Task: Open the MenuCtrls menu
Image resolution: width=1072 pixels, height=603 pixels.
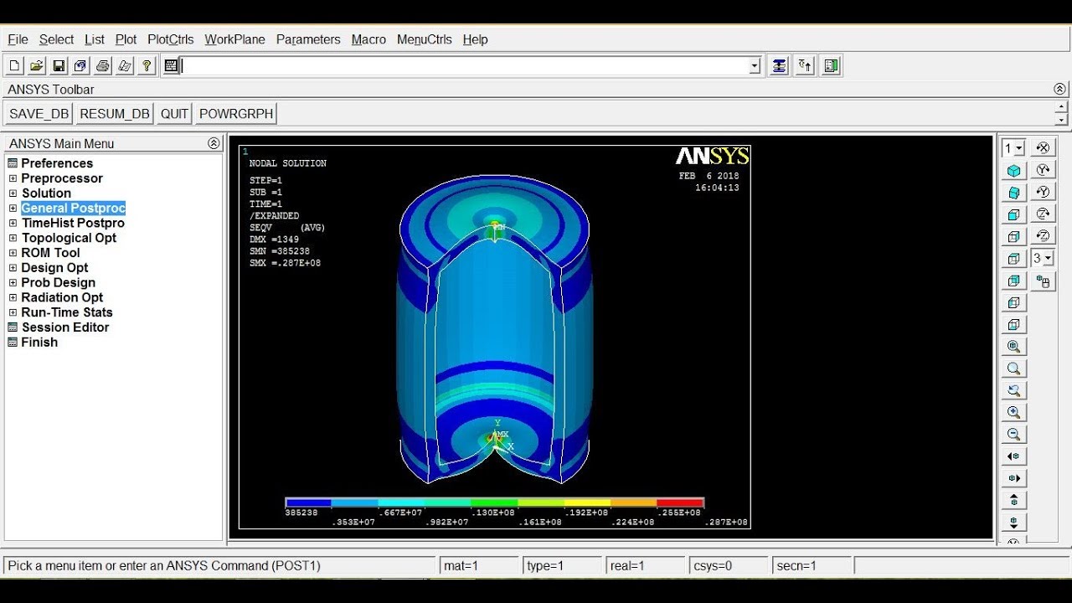Action: pos(425,39)
